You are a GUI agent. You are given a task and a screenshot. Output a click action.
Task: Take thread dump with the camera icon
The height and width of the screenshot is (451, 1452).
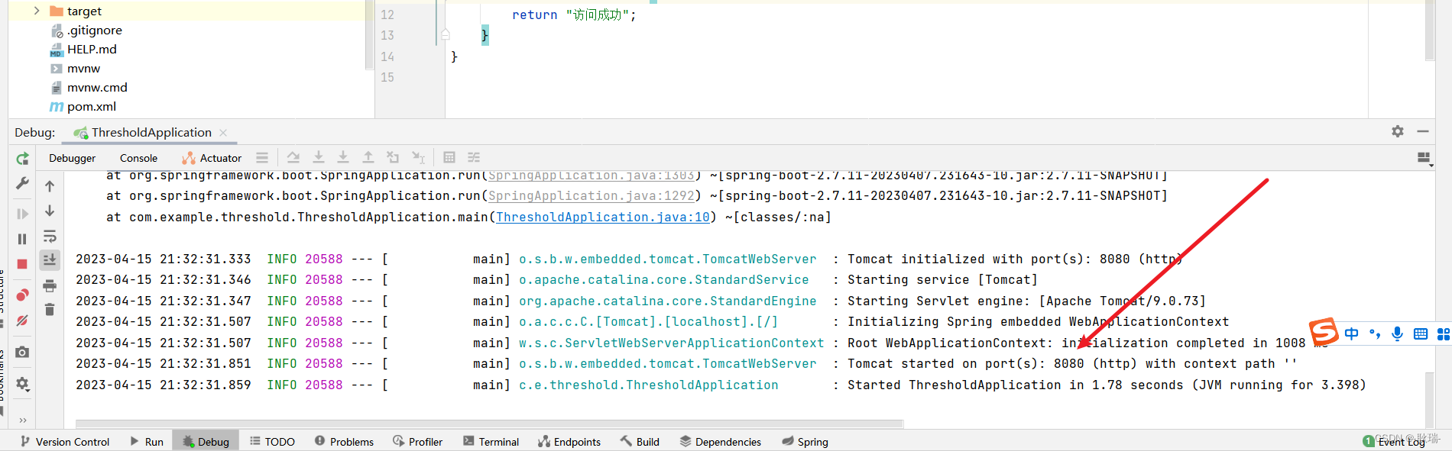(x=22, y=352)
